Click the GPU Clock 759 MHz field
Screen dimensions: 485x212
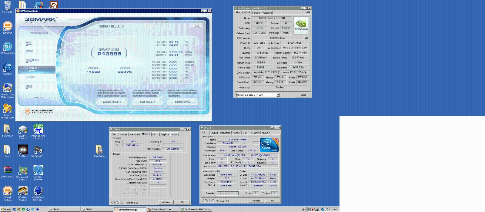click(258, 78)
